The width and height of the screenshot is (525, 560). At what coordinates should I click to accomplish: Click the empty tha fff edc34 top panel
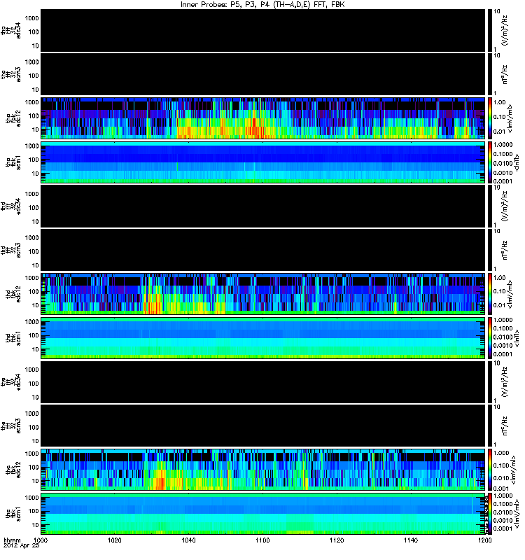tap(263, 30)
